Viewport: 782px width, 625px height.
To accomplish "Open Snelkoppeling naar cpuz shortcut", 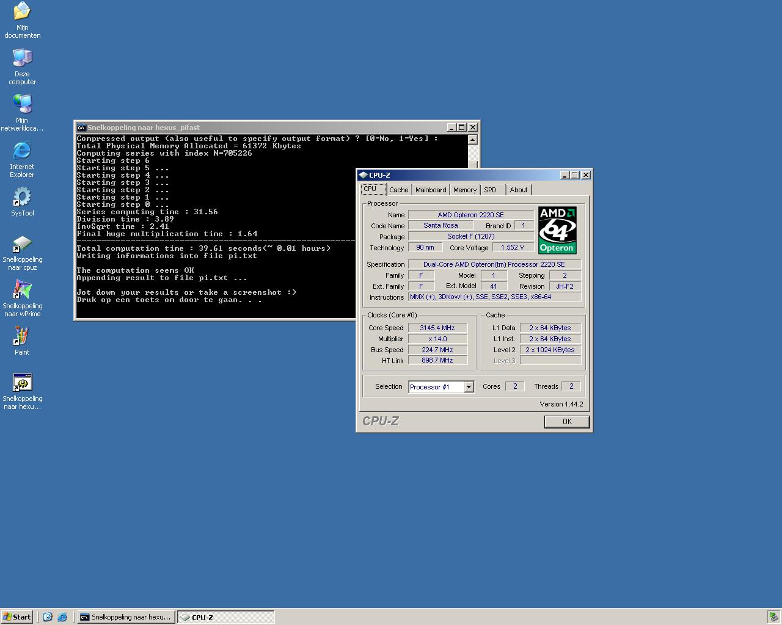I will pos(22,252).
